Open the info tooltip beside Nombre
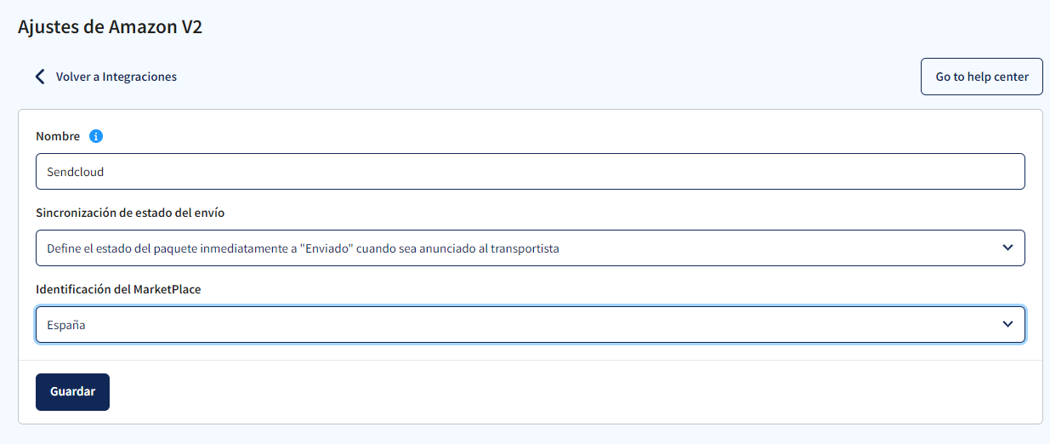 [x=96, y=136]
